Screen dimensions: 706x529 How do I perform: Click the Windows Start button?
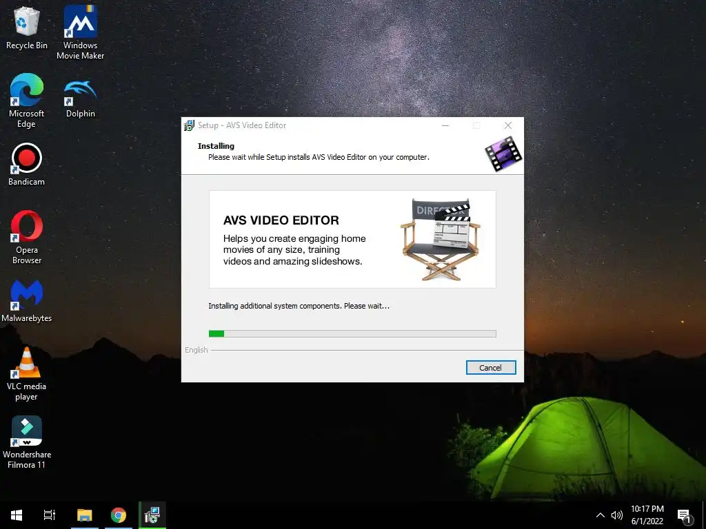click(17, 515)
